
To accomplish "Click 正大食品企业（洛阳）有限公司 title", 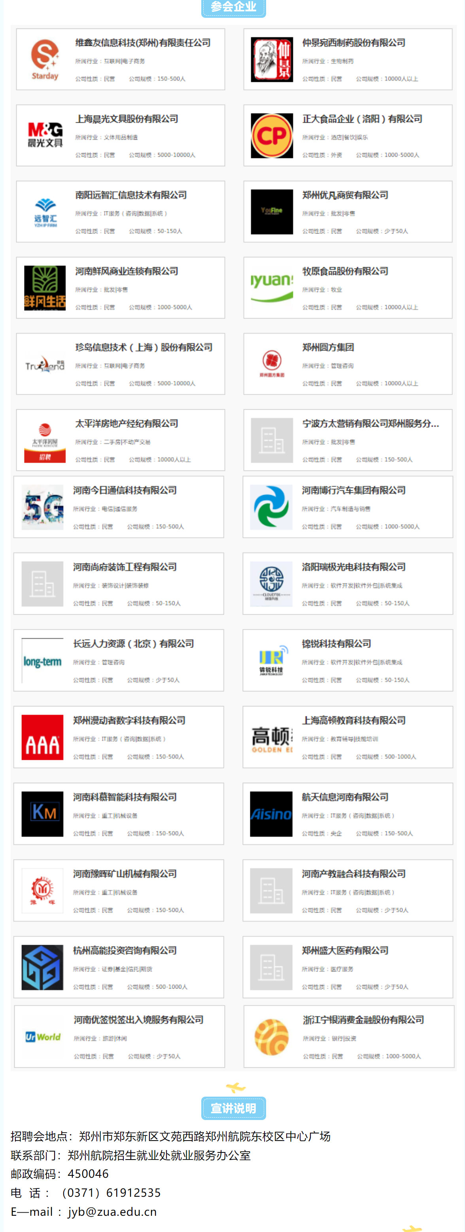I will [362, 119].
